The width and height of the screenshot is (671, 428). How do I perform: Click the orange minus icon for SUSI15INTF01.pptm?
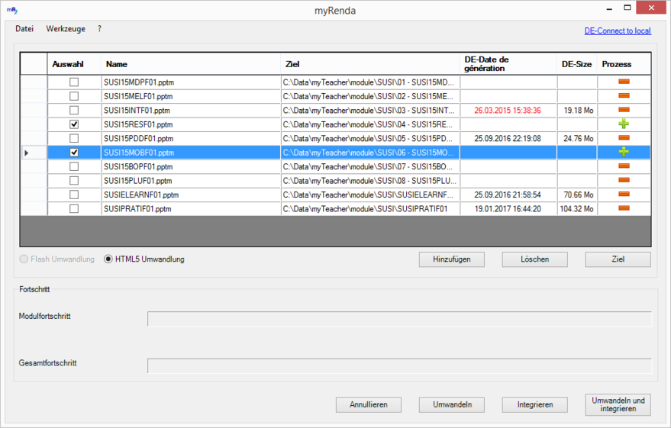click(623, 110)
